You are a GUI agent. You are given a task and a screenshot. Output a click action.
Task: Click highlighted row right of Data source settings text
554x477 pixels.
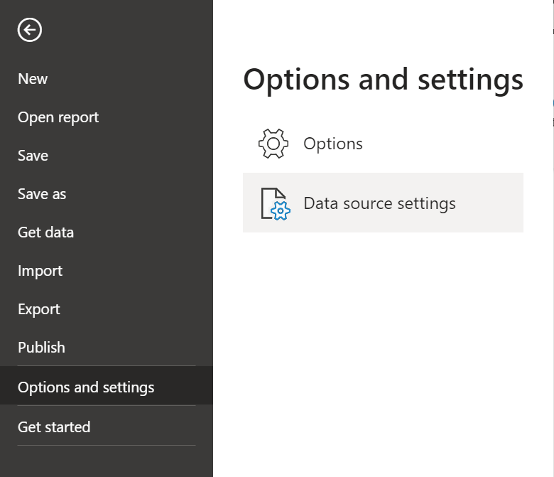point(490,203)
